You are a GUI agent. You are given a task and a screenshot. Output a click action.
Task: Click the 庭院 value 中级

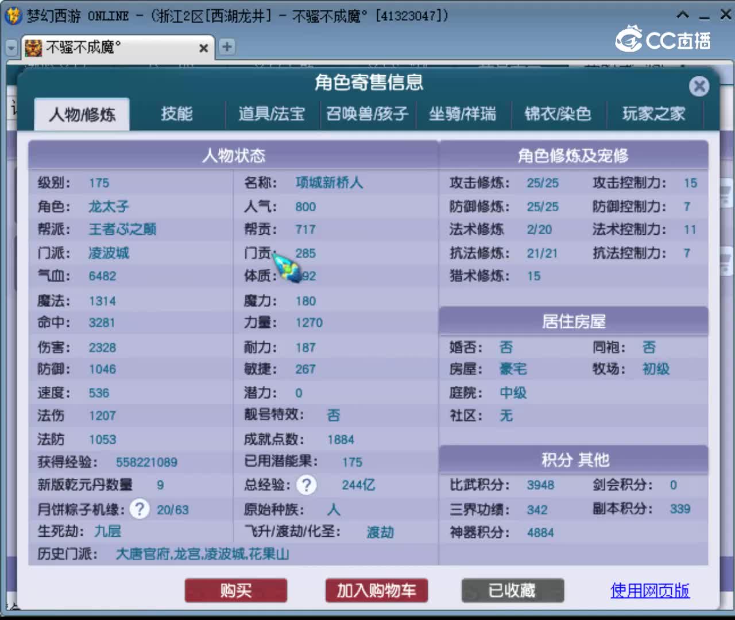coord(513,393)
